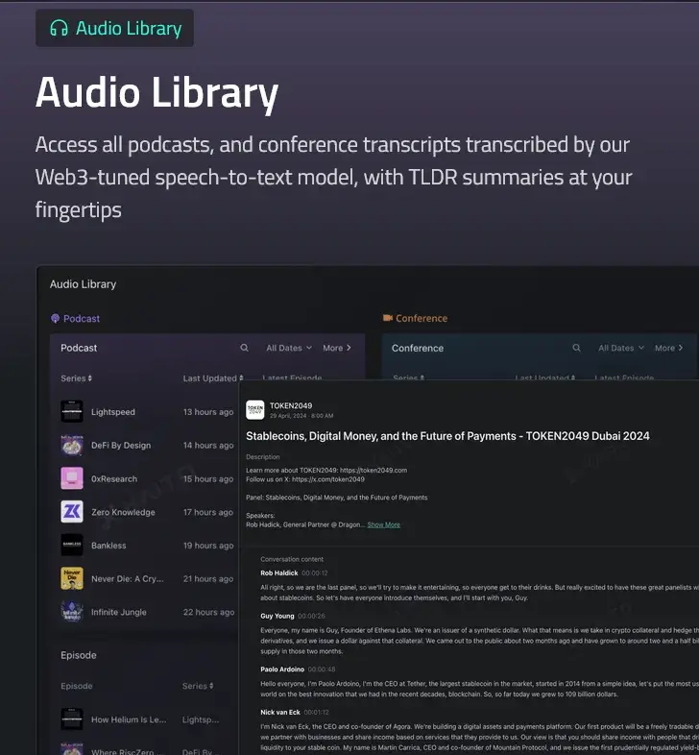
Task: Select the Bankless row text
Action: click(108, 546)
